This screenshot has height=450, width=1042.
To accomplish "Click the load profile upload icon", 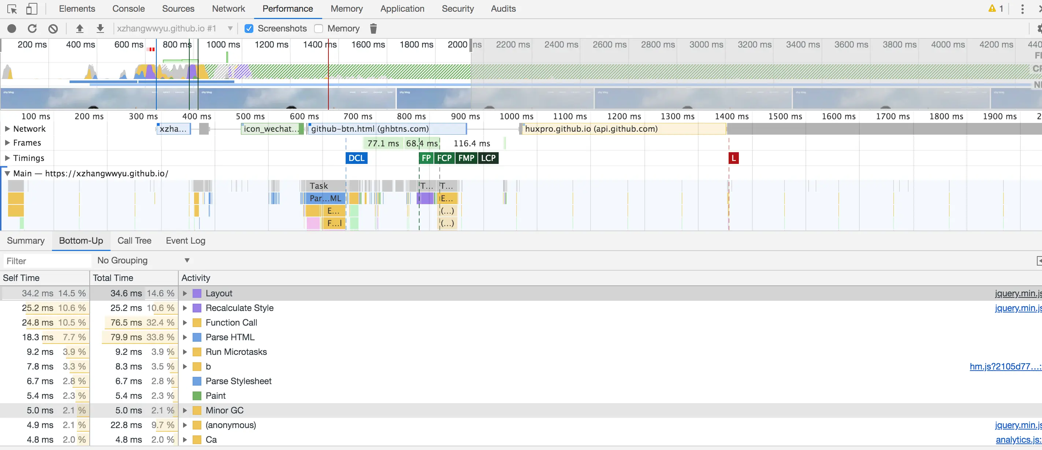I will click(x=80, y=28).
